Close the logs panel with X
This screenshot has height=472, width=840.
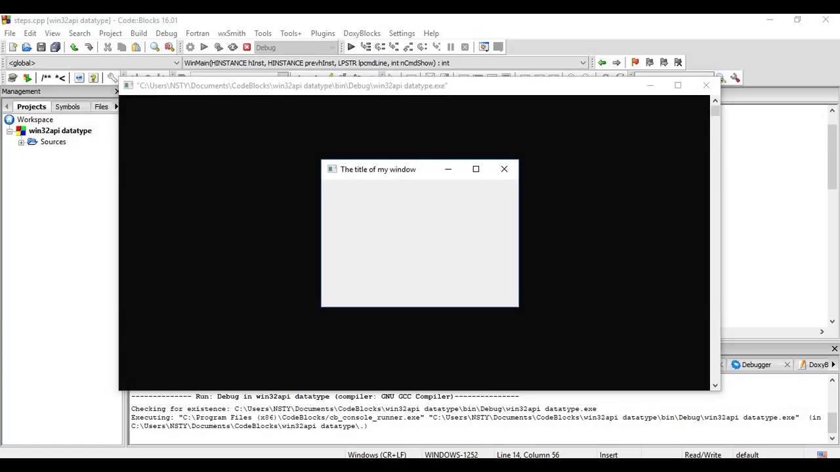(x=834, y=349)
